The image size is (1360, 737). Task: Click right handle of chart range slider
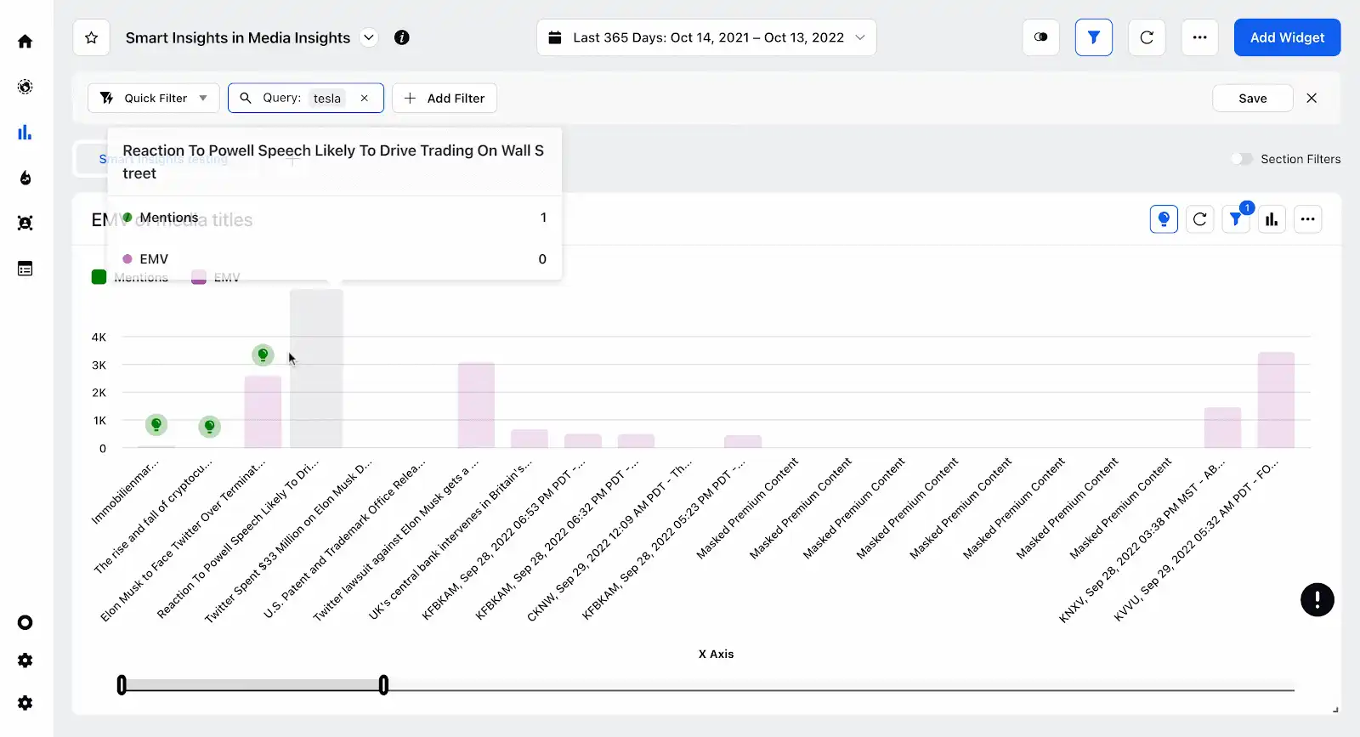(x=383, y=685)
